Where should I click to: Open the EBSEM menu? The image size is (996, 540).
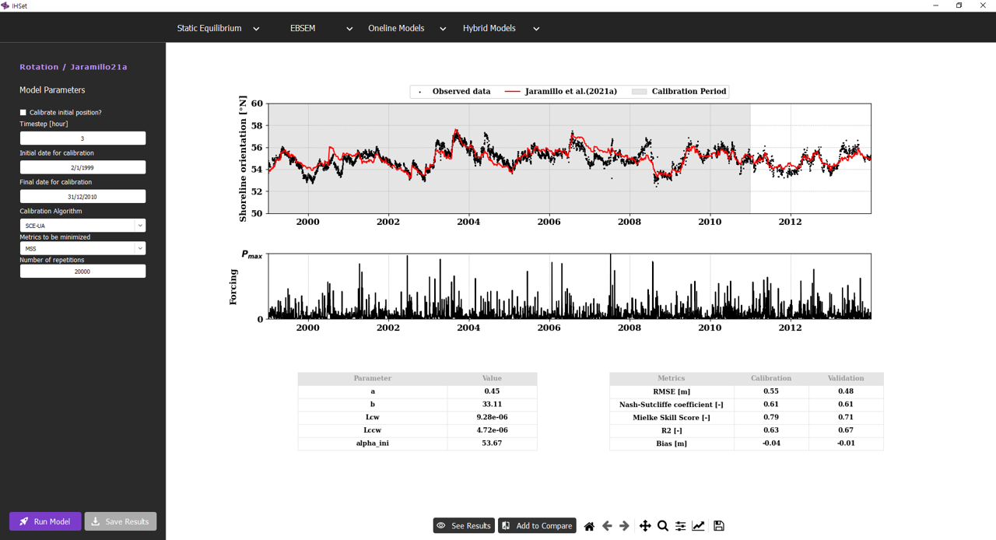click(321, 29)
